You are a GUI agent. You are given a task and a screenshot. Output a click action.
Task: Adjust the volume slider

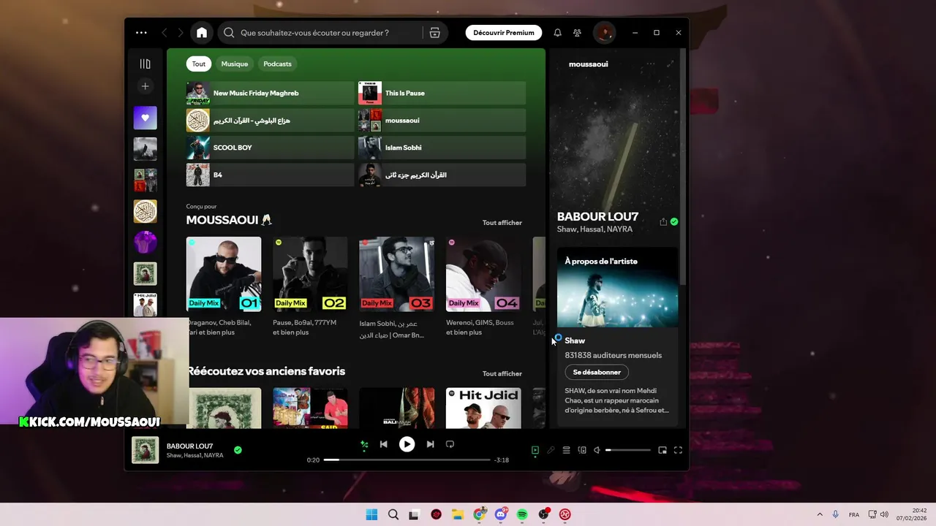click(x=627, y=451)
